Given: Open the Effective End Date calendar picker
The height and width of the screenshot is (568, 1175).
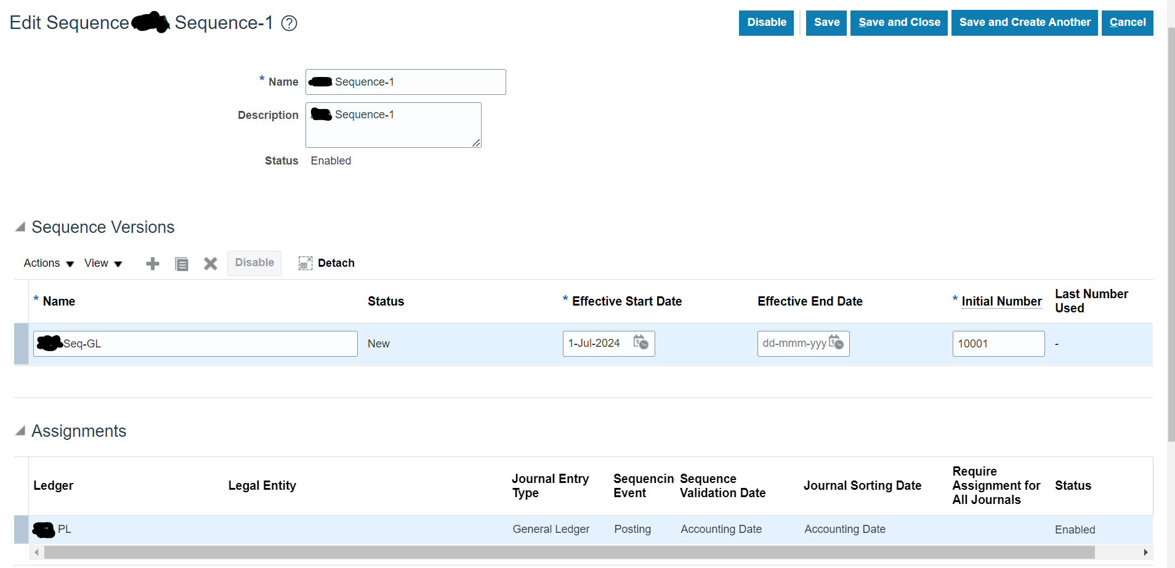Looking at the screenshot, I should pyautogui.click(x=838, y=343).
